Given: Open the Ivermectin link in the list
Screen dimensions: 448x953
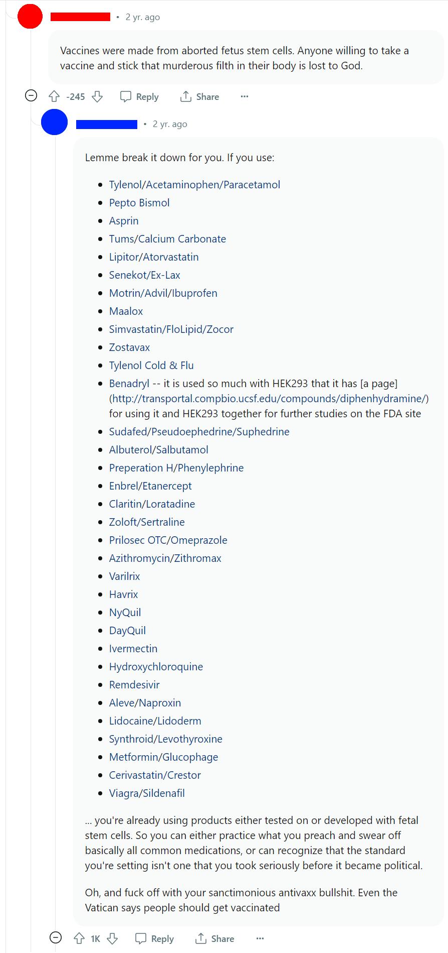Looking at the screenshot, I should tap(133, 648).
